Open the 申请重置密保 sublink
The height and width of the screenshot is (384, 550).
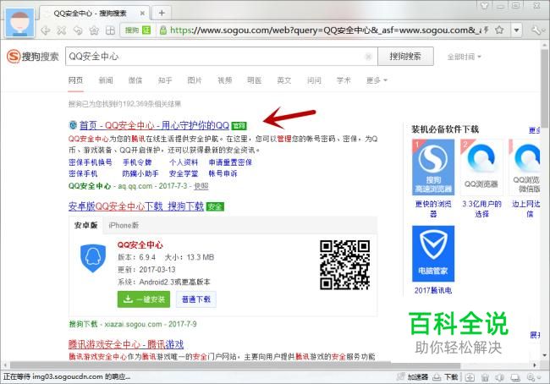tap(230, 162)
